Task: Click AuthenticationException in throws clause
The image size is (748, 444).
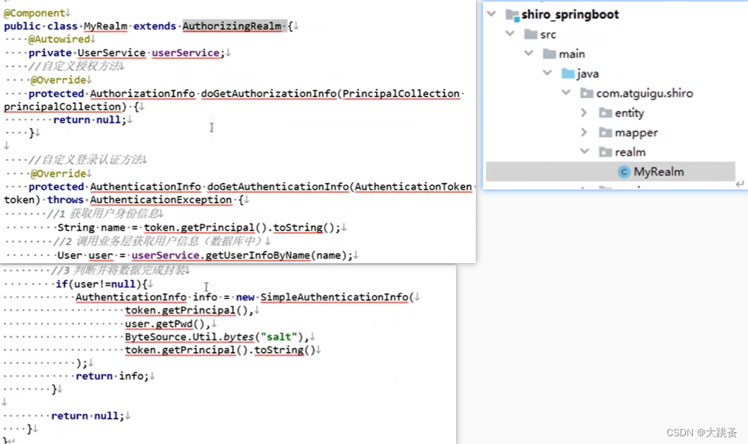Action: click(160, 199)
